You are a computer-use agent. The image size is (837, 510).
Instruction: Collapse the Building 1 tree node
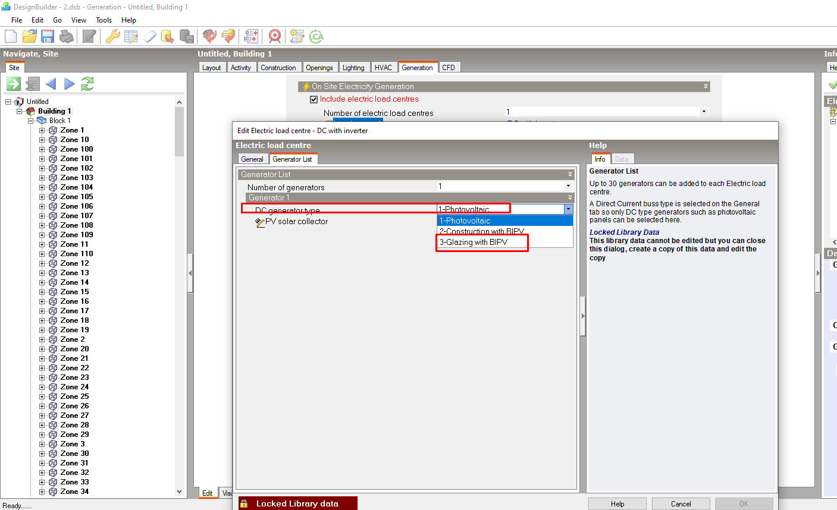click(x=20, y=111)
